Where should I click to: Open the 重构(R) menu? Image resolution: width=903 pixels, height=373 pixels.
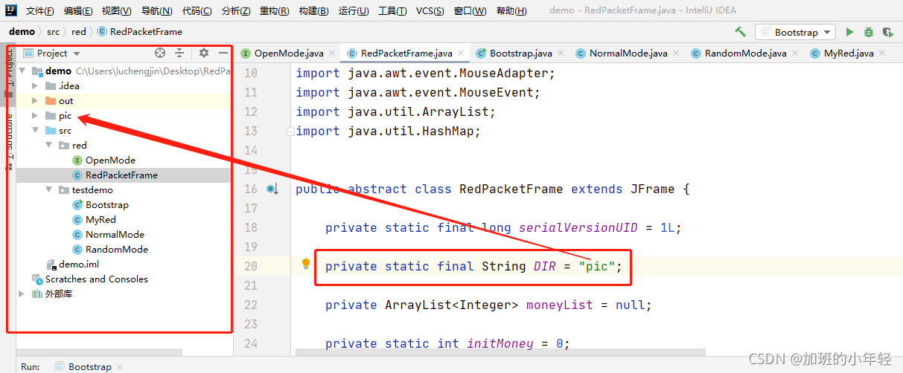[275, 11]
